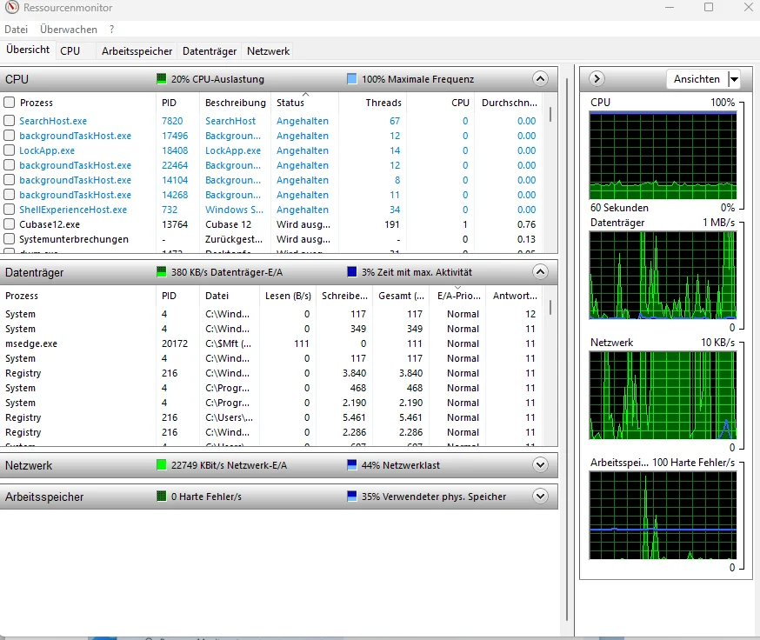
Task: Click the Netzwerk section header title
Action: [x=29, y=465]
